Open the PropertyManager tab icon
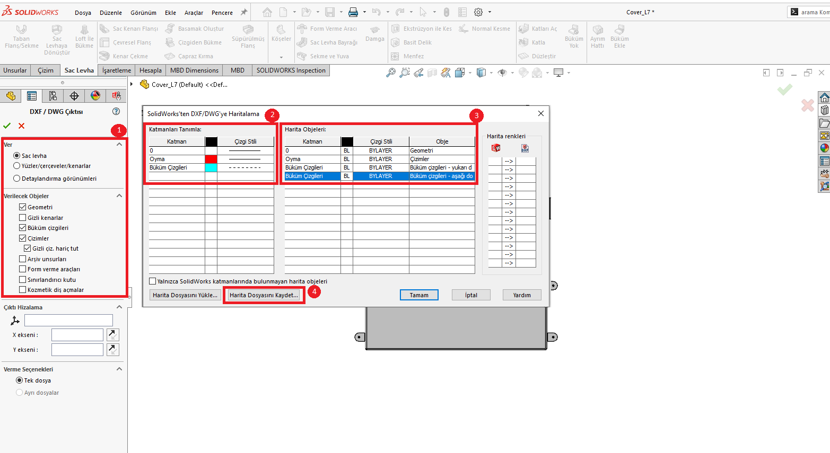Screen dimensions: 830x453 click(x=32, y=96)
